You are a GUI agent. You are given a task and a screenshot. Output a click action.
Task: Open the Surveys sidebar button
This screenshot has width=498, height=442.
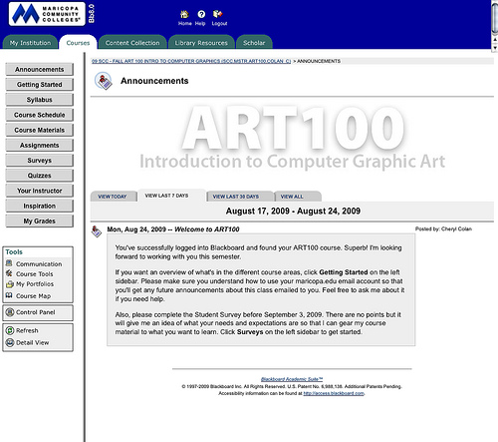pyautogui.click(x=39, y=160)
